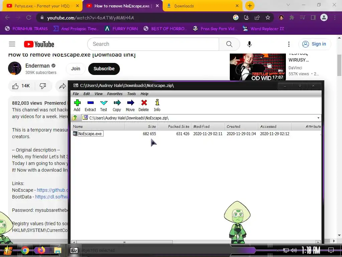This screenshot has width=342, height=257.
Task: Open the Enderman channel avatar
Action: 15,68
